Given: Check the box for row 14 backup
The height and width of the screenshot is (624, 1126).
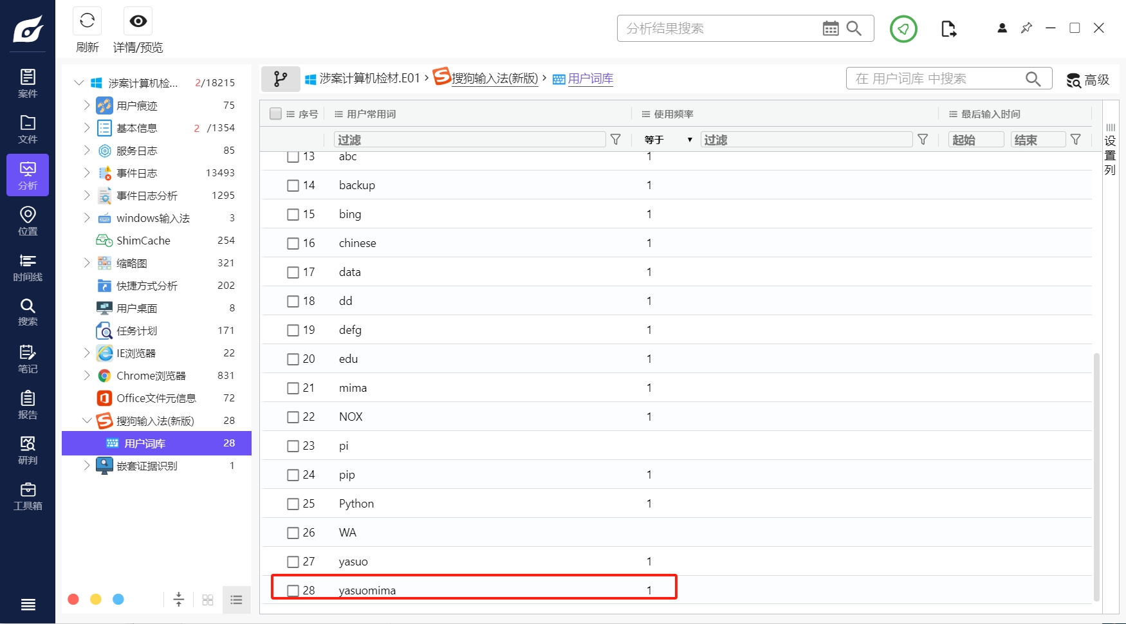Looking at the screenshot, I should (x=293, y=185).
